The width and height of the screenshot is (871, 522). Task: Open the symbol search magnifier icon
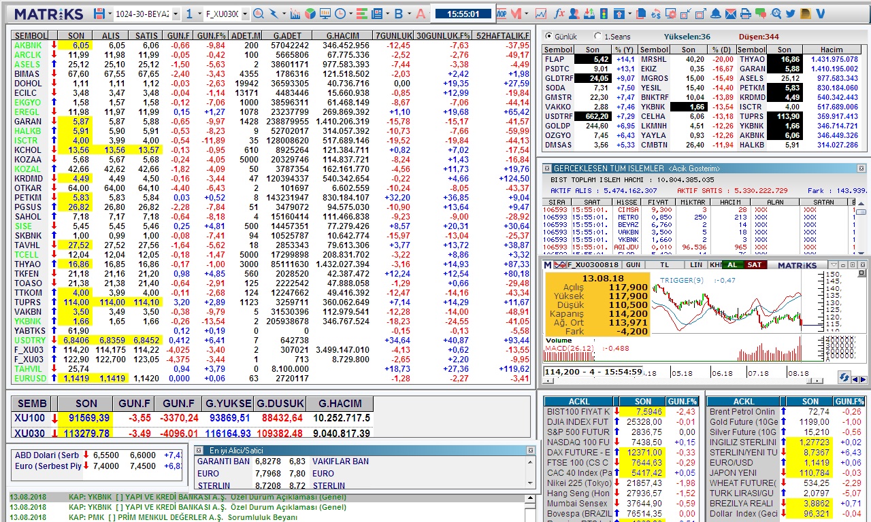259,14
